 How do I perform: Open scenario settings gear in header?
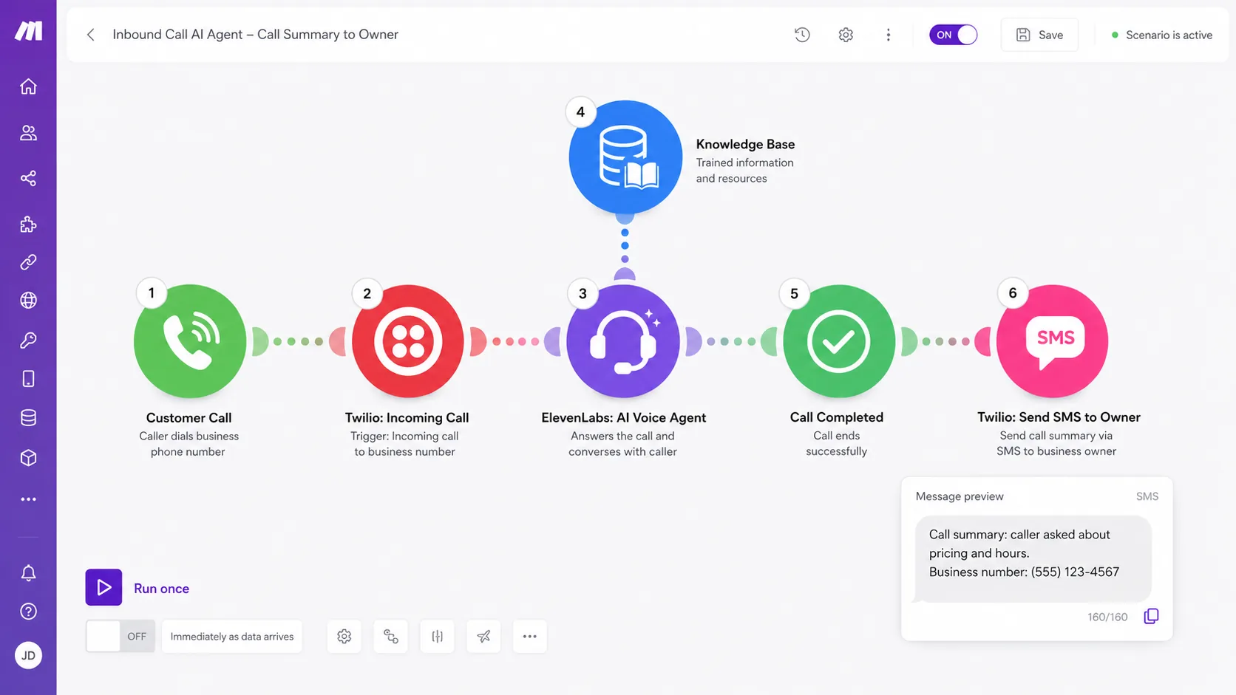846,35
